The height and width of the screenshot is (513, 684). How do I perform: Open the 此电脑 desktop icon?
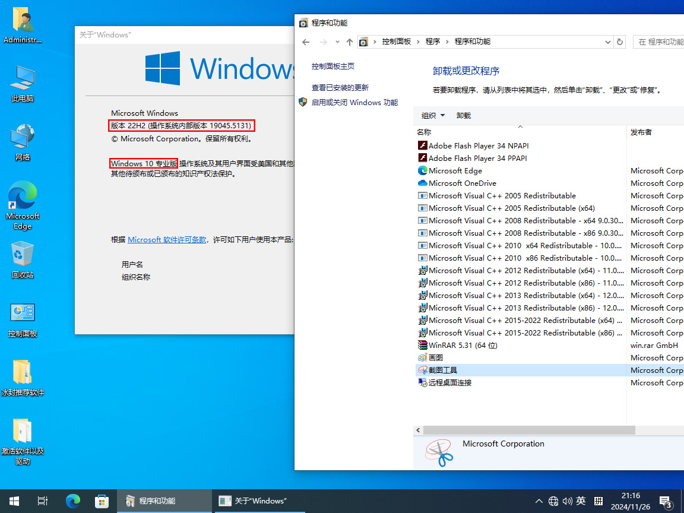click(x=23, y=84)
